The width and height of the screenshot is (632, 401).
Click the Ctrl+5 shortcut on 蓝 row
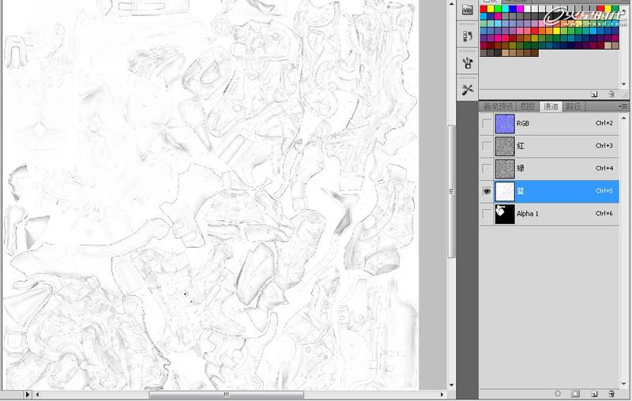(604, 191)
